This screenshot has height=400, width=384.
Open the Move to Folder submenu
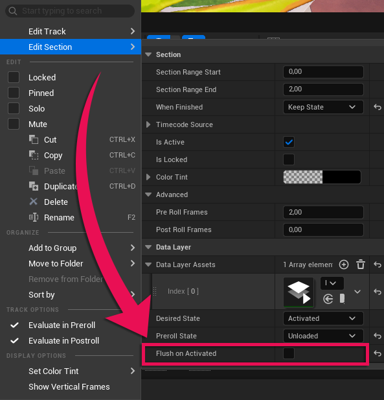click(x=71, y=263)
